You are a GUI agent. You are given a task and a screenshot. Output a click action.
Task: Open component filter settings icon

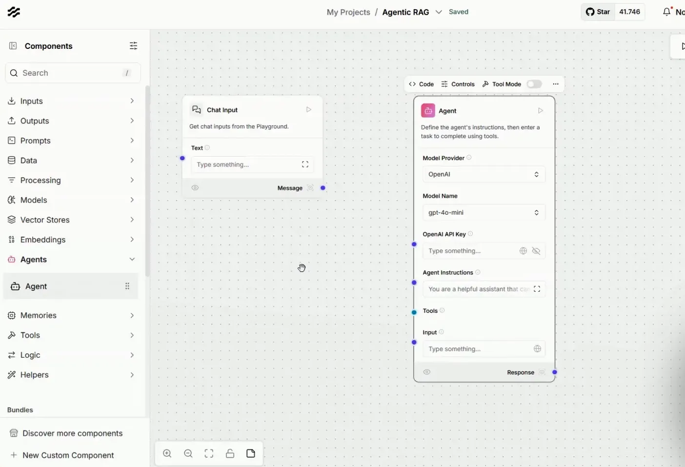point(133,46)
